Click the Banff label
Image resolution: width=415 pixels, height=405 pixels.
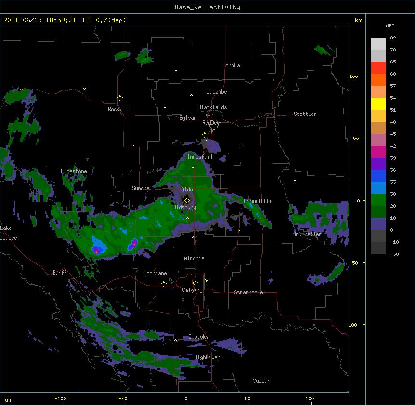[x=60, y=273]
